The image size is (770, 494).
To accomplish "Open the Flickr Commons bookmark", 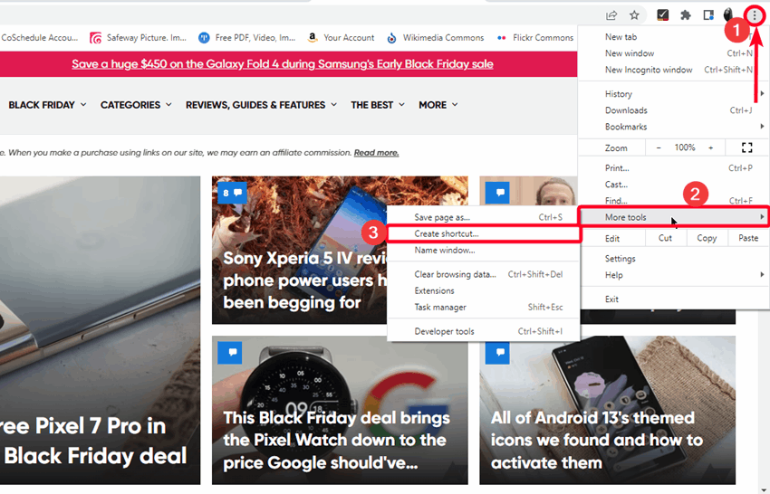I will click(534, 38).
